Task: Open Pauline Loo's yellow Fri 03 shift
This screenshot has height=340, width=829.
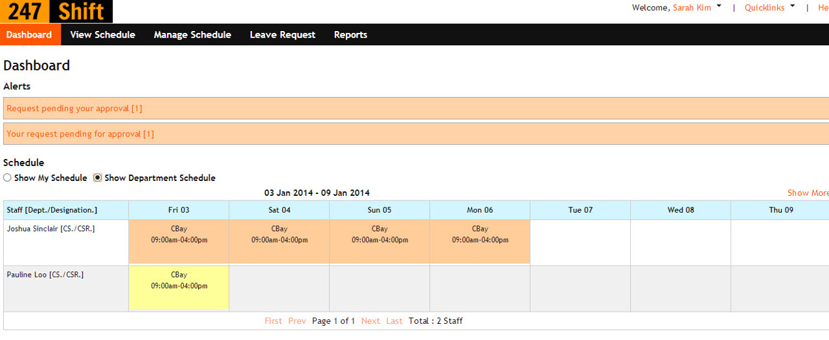Action: point(179,288)
